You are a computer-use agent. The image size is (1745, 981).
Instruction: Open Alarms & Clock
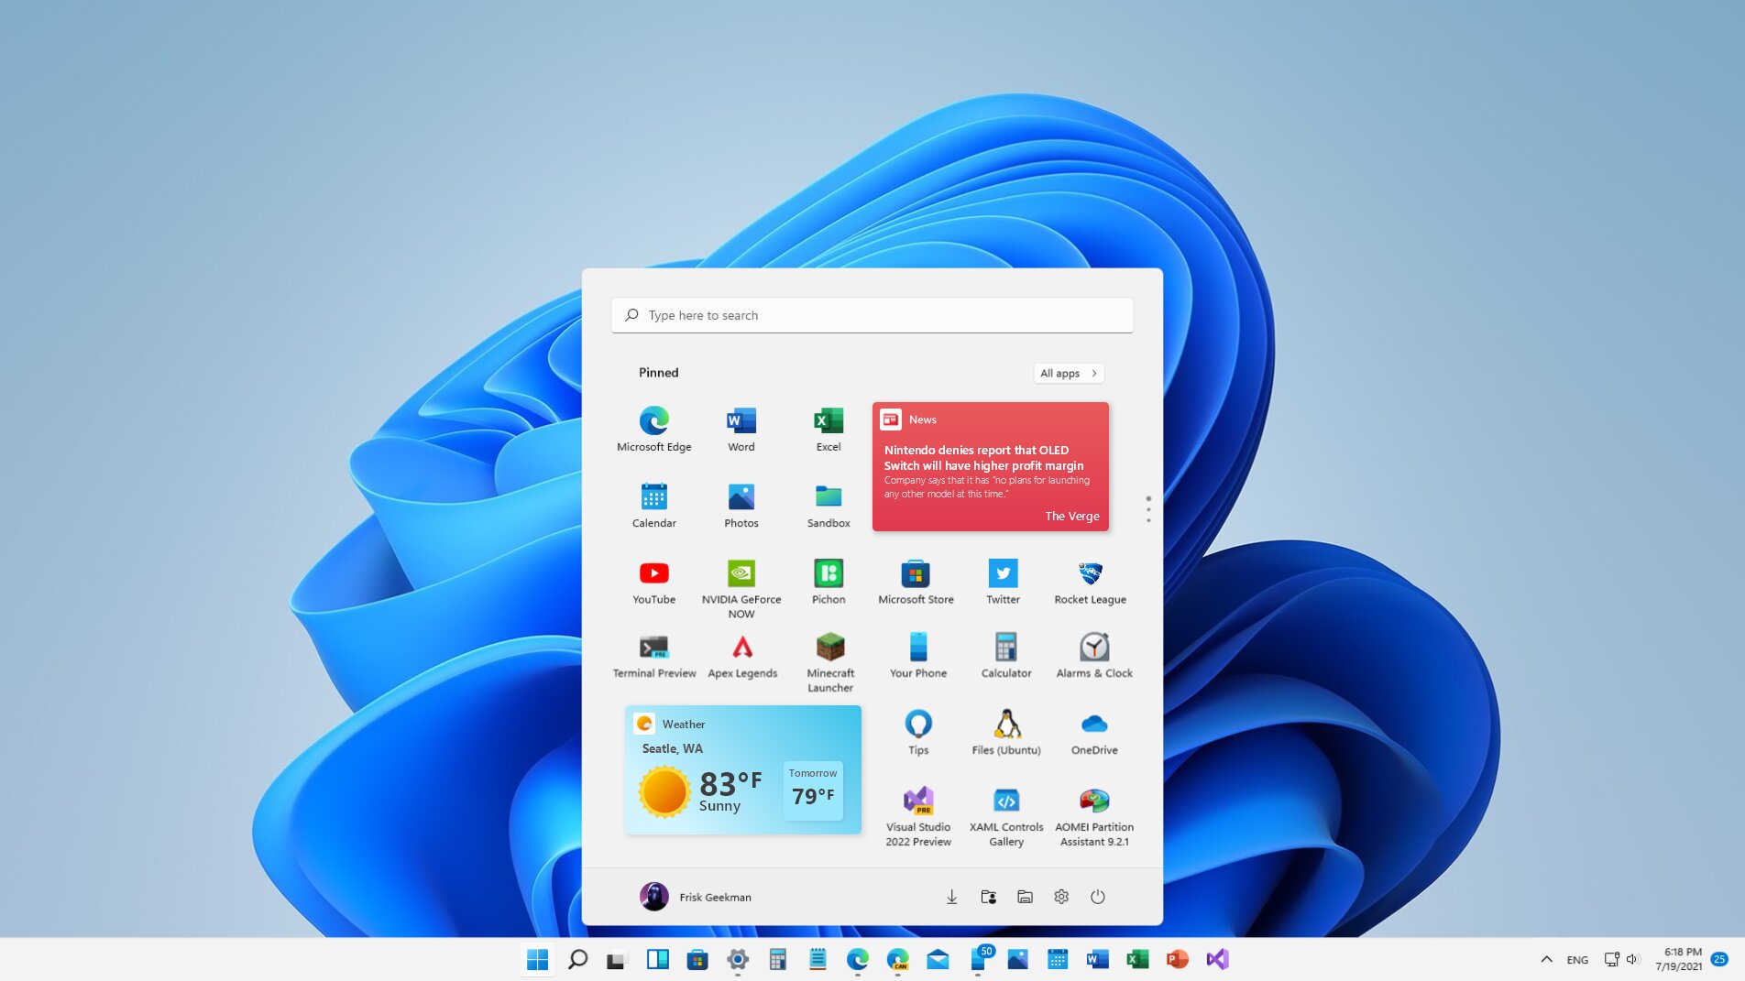1093,656
